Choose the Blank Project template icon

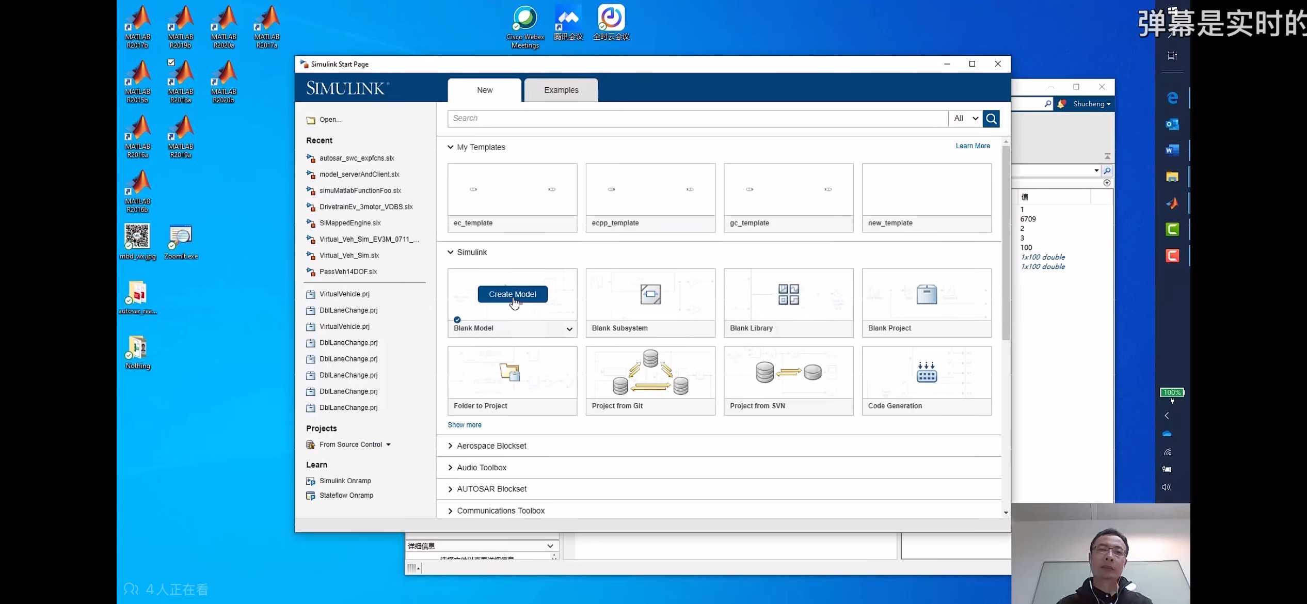926,294
